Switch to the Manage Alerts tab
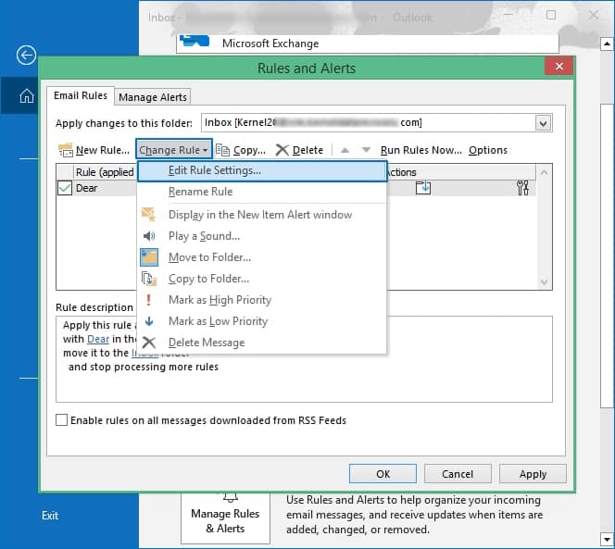This screenshot has width=615, height=549. coord(153,96)
